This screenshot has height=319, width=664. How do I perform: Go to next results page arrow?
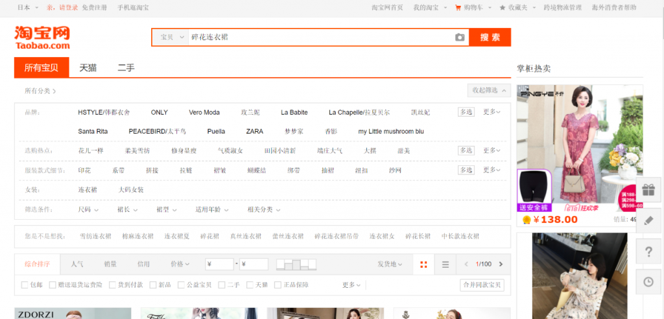[501, 265]
